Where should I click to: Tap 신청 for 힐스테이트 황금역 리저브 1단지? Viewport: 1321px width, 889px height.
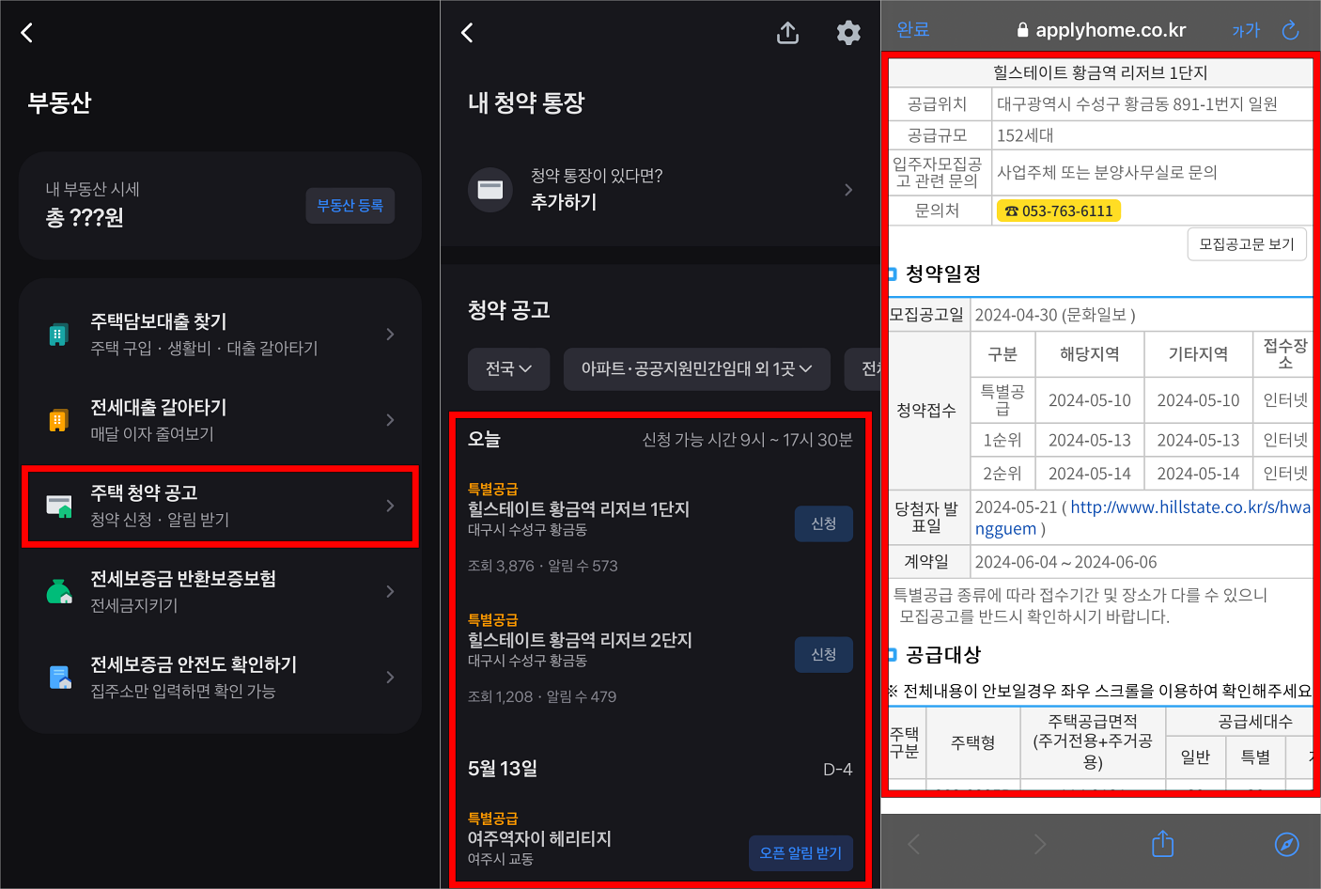pyautogui.click(x=824, y=523)
